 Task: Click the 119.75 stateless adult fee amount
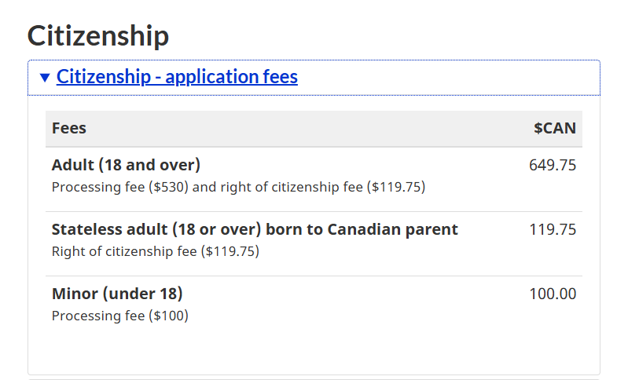[x=553, y=229]
